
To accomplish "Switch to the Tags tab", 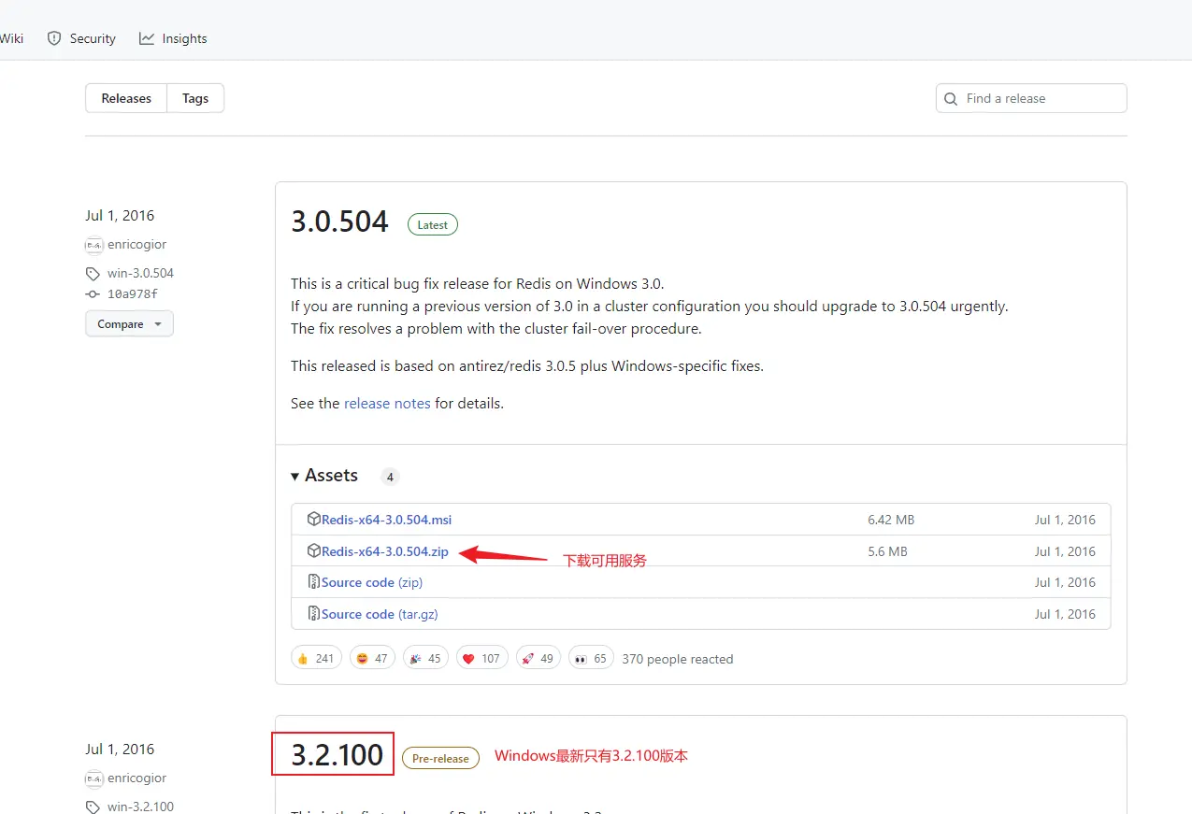I will pyautogui.click(x=195, y=98).
